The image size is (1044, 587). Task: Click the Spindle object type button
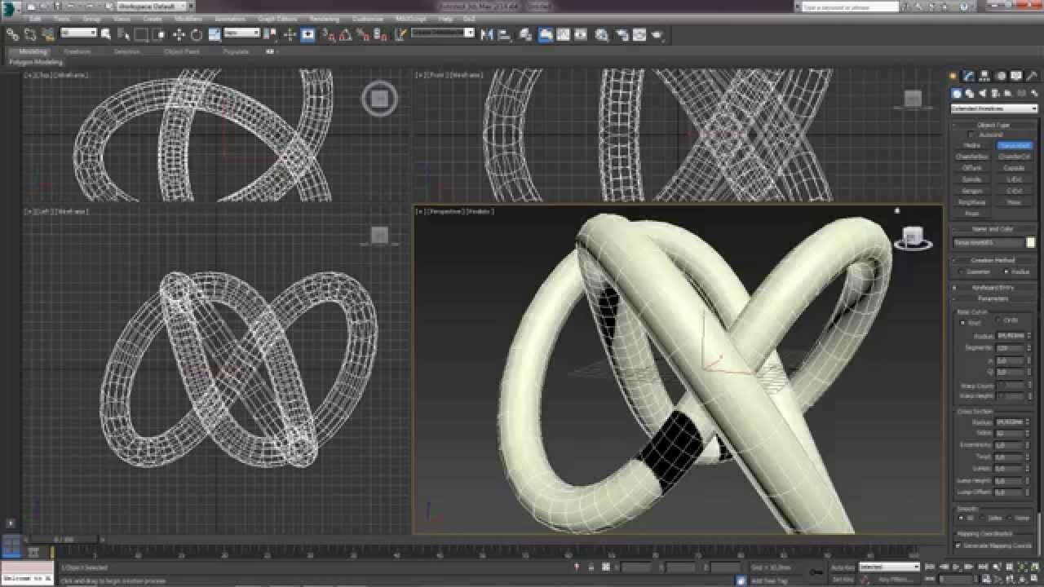pos(971,180)
